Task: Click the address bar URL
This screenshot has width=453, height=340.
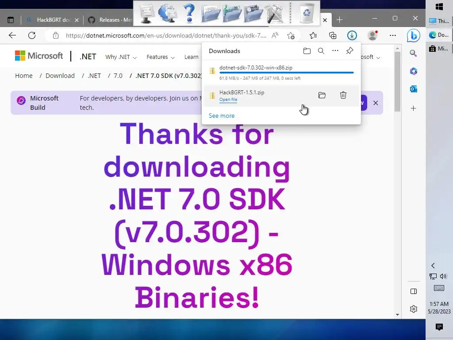Action: (166, 35)
